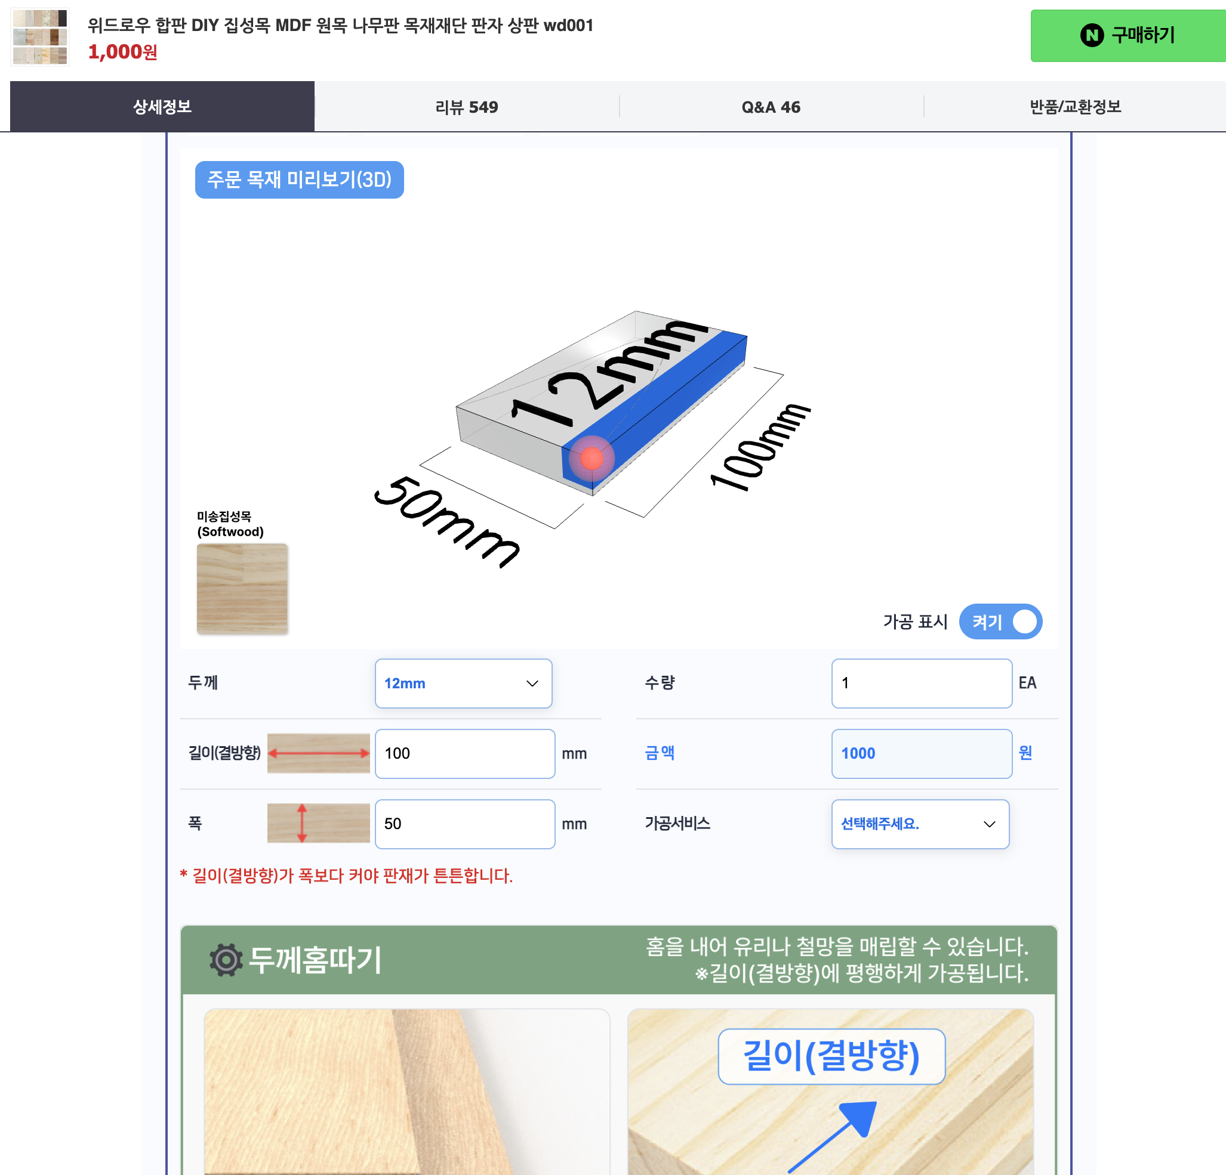Go to the Q&A 46 tab
The width and height of the screenshot is (1226, 1175).
click(x=771, y=106)
